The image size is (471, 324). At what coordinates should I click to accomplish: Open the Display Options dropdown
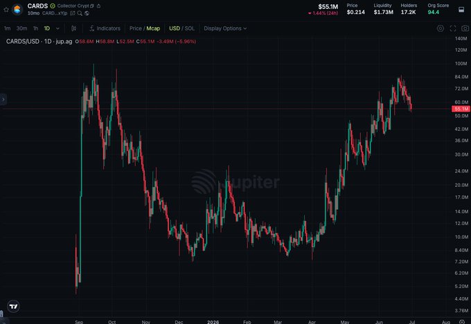(x=225, y=28)
